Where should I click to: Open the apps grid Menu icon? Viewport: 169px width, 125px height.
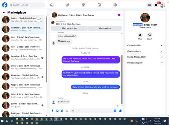[149, 5]
